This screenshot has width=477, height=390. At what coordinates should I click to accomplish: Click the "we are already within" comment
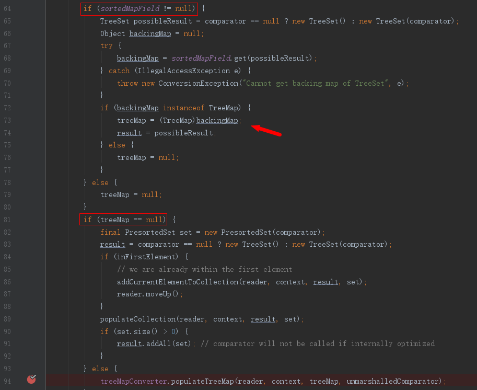click(204, 269)
